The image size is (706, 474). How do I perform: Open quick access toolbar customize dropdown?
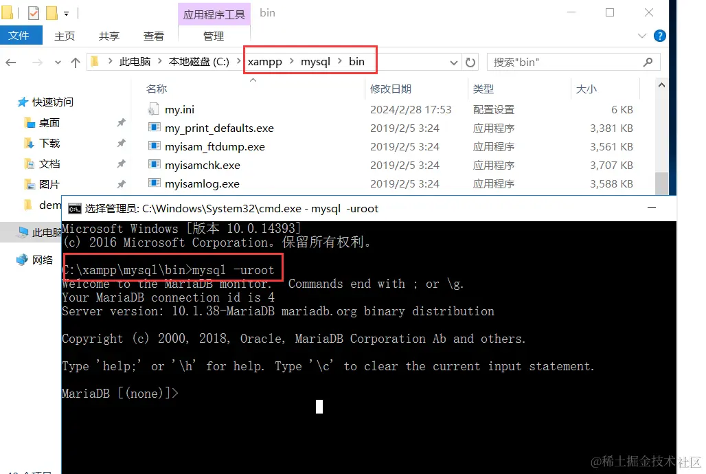[66, 14]
